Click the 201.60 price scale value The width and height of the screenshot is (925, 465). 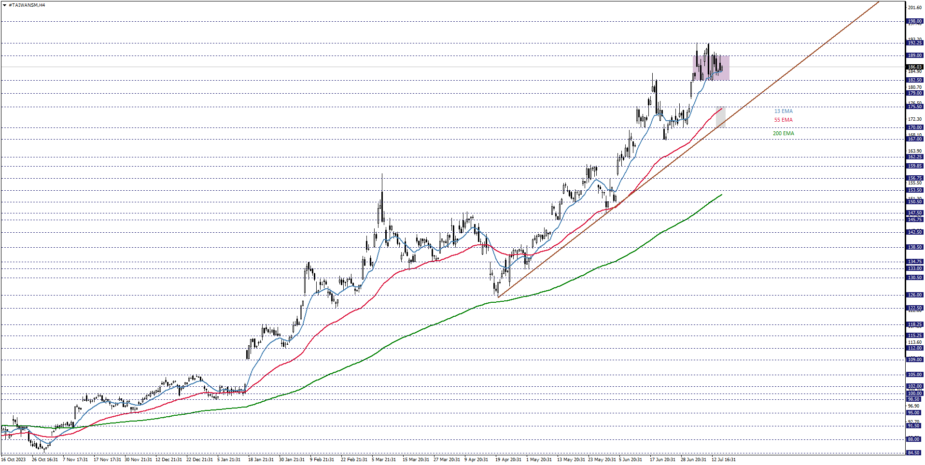[x=915, y=8]
